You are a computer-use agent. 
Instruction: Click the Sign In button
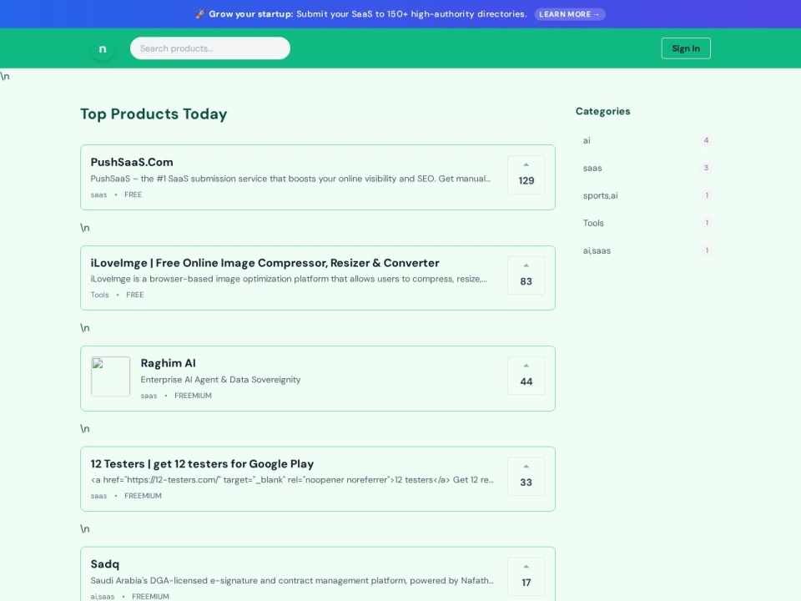[686, 48]
